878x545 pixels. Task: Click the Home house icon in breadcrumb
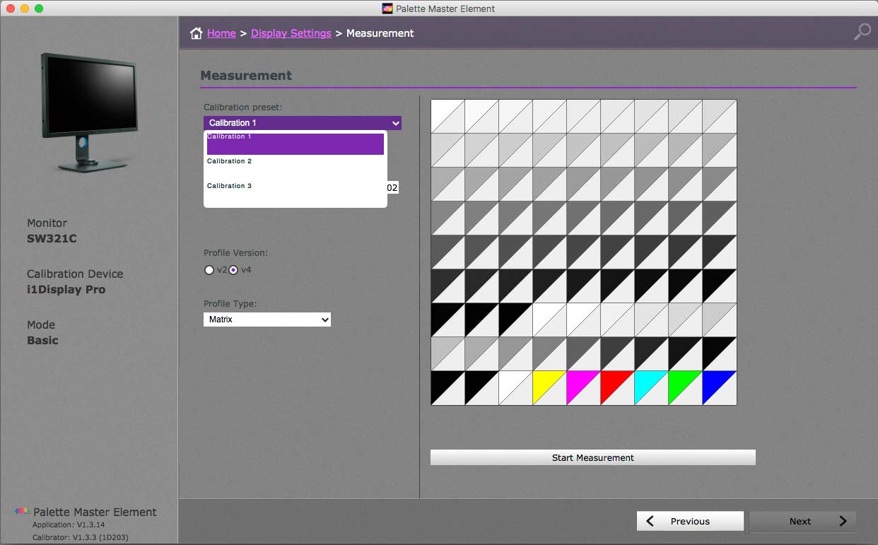tap(197, 33)
